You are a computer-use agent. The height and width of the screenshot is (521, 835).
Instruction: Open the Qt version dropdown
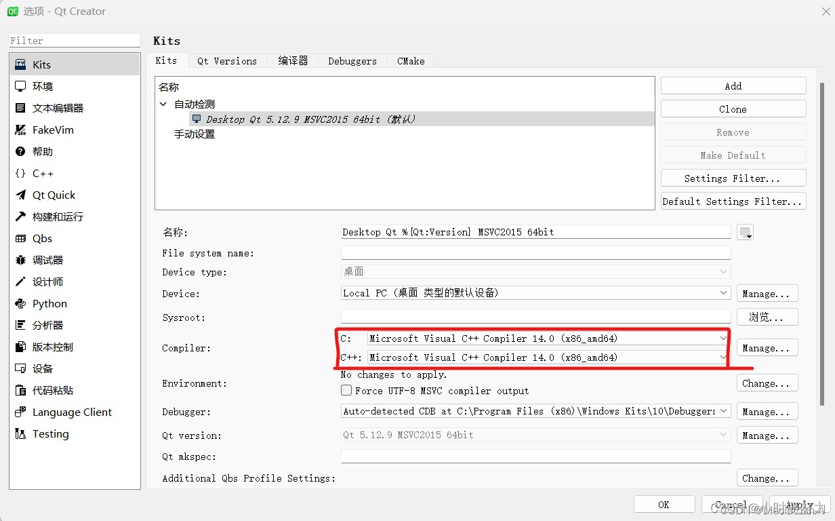point(536,435)
